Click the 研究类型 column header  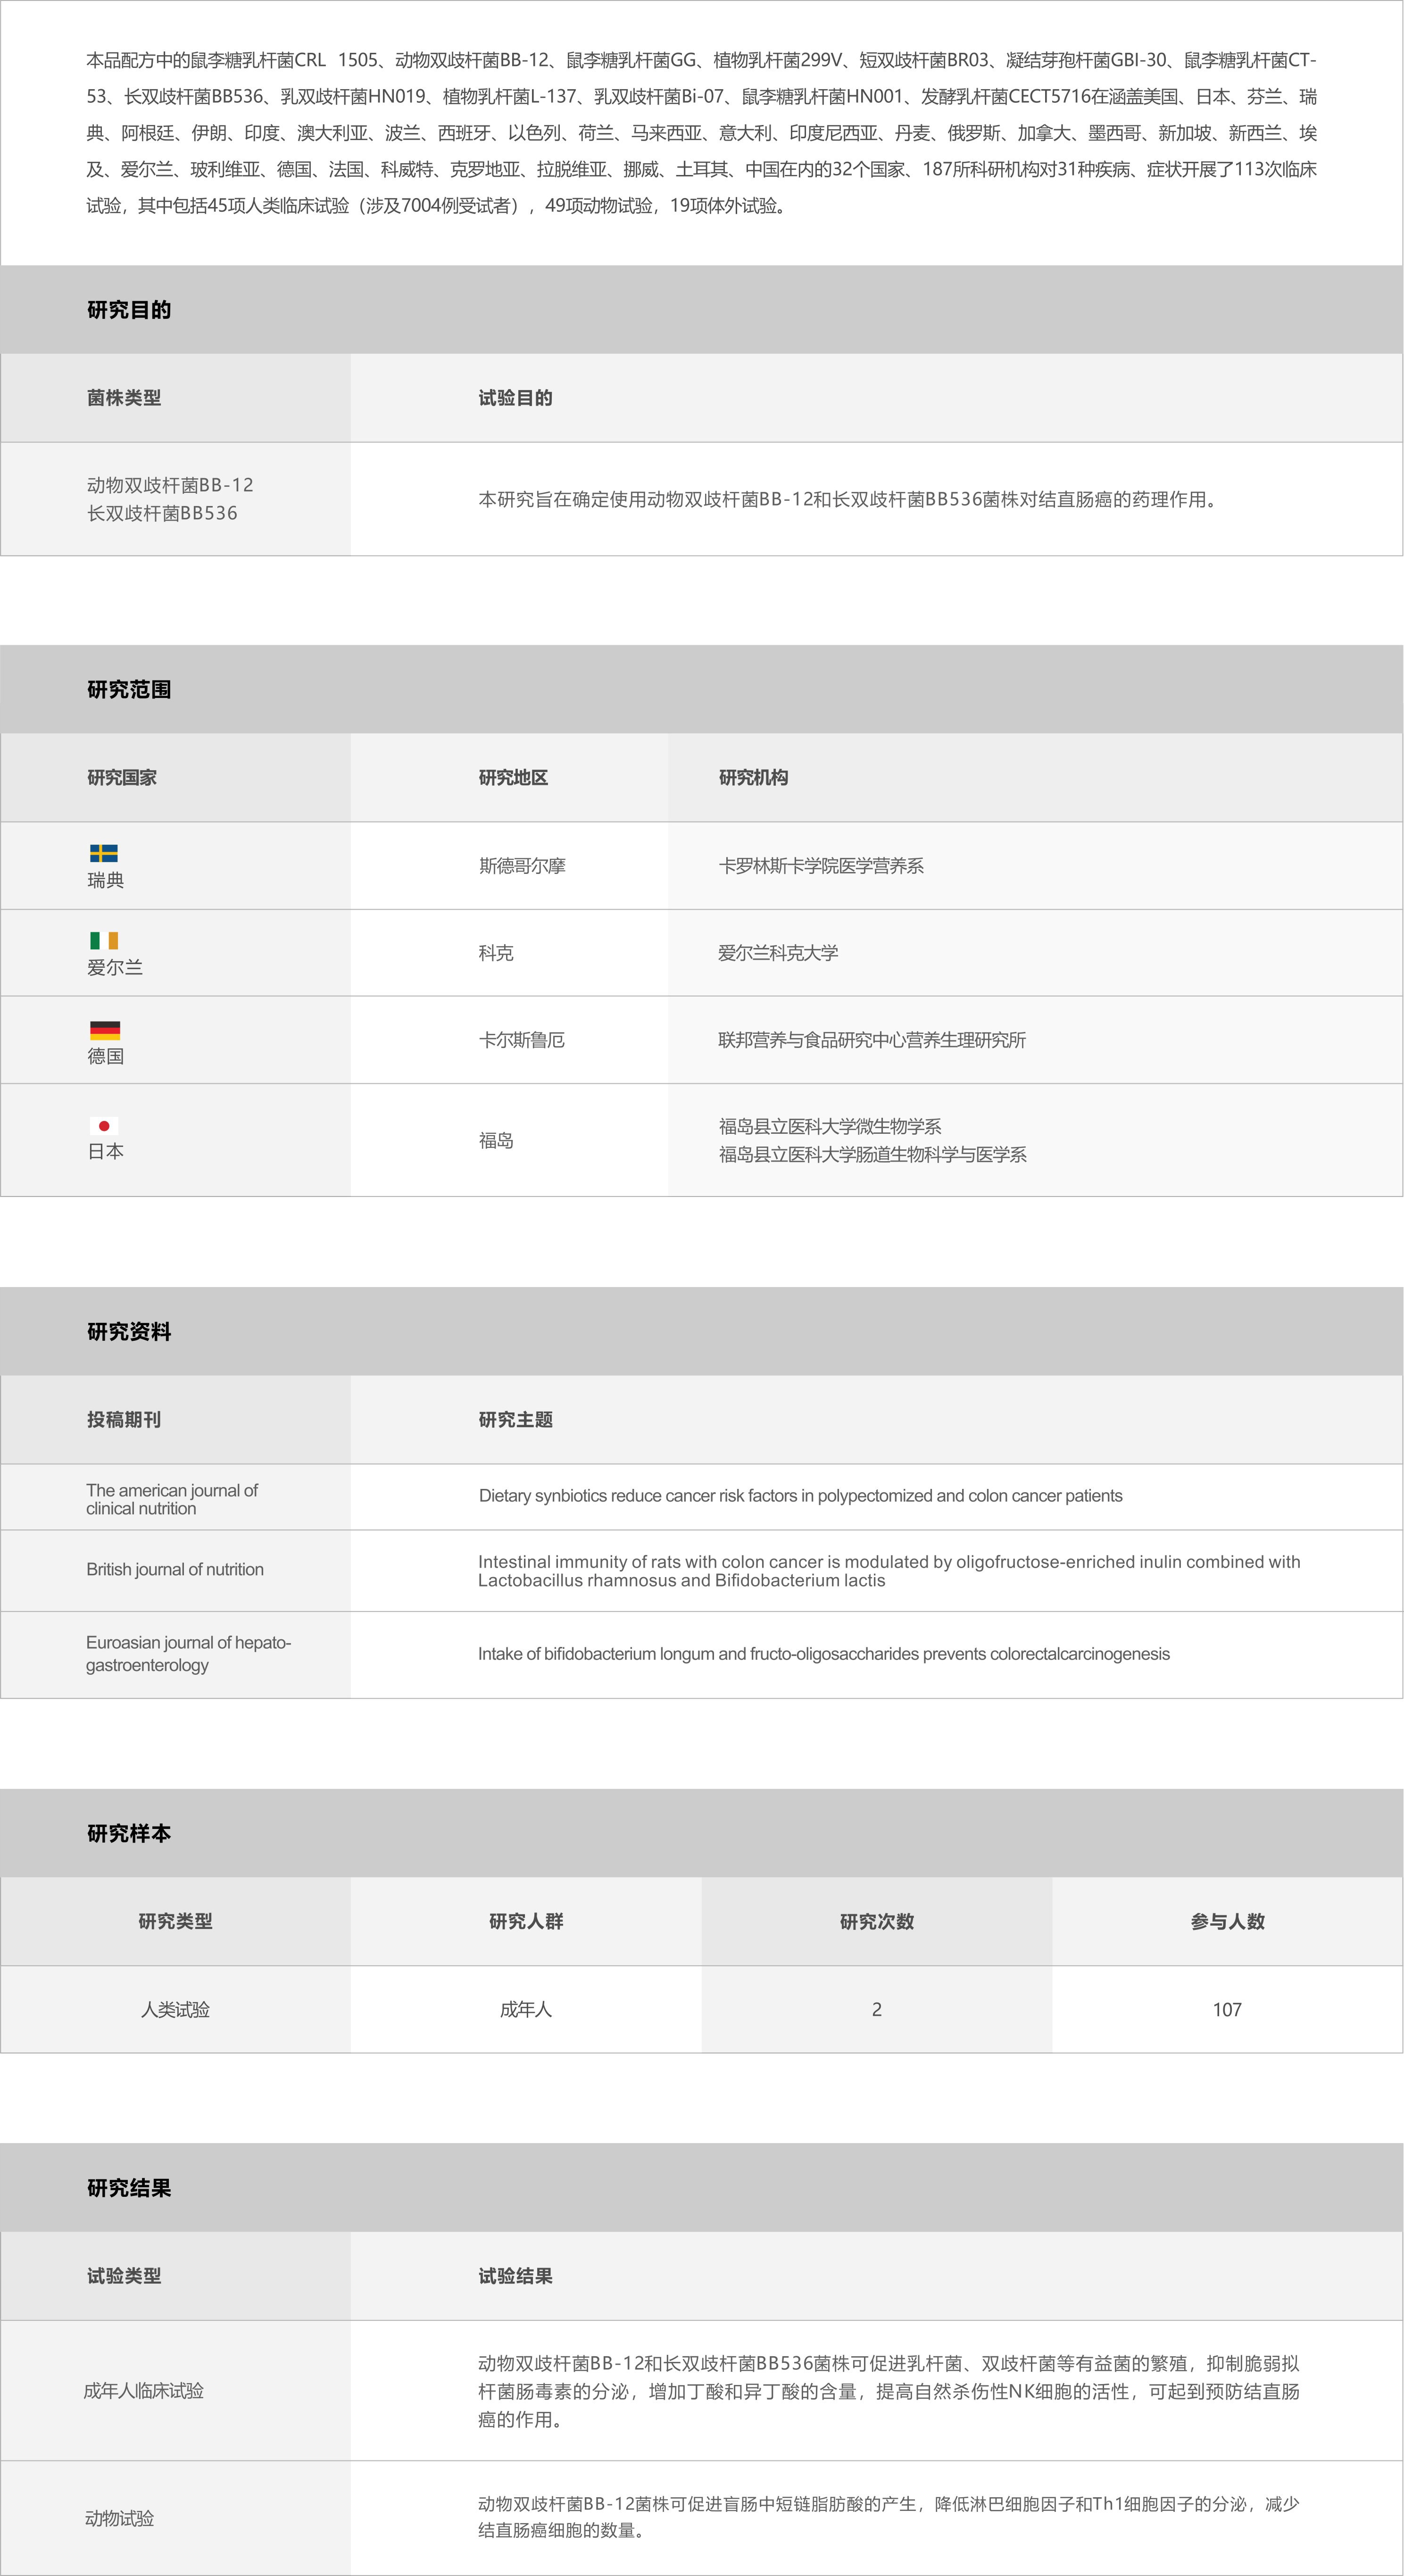click(x=175, y=1921)
